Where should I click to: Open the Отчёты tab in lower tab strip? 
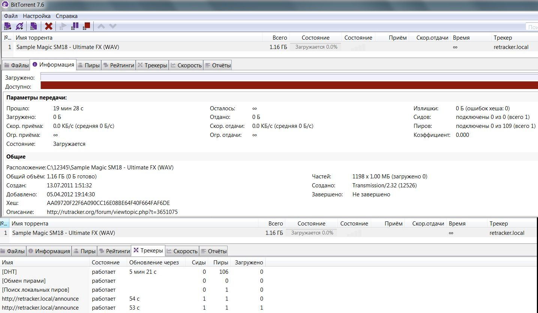coord(213,251)
